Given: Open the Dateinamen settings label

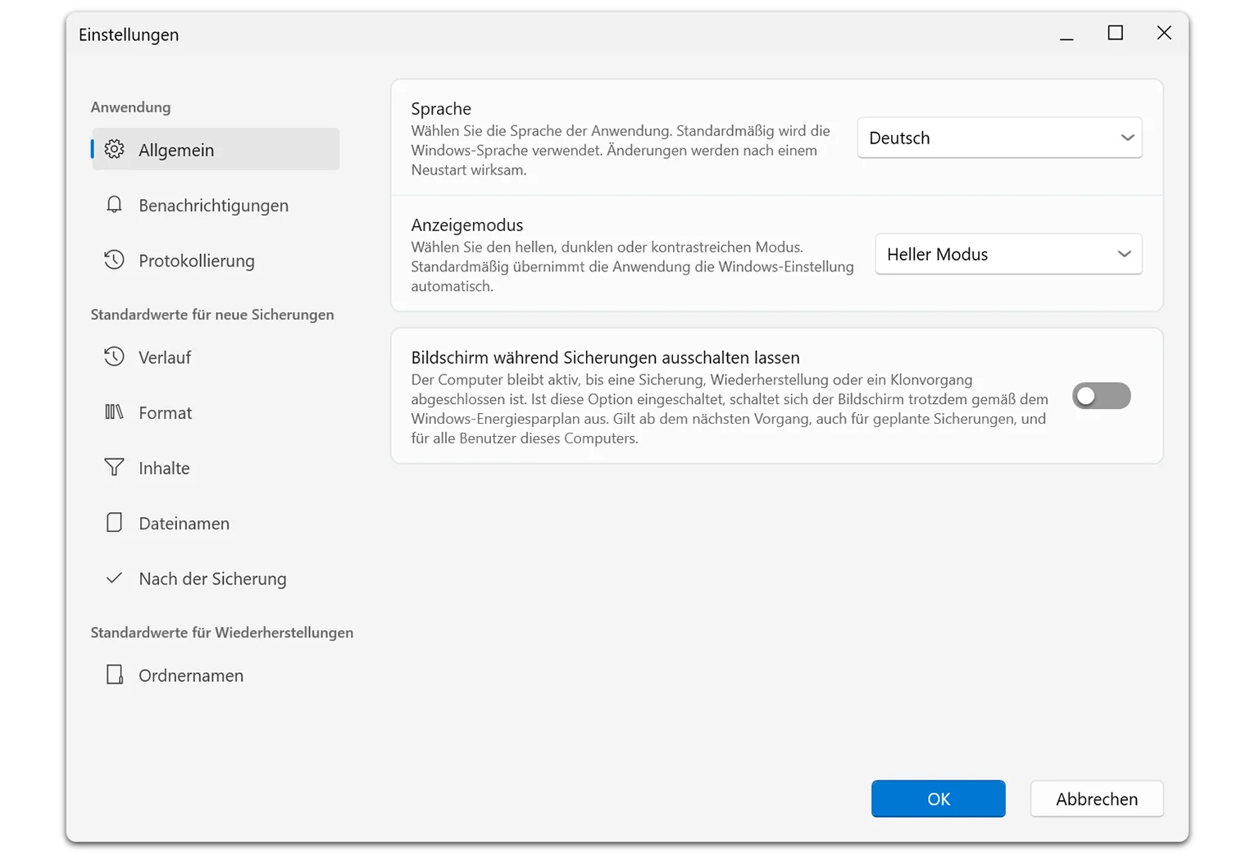Looking at the screenshot, I should [x=184, y=524].
